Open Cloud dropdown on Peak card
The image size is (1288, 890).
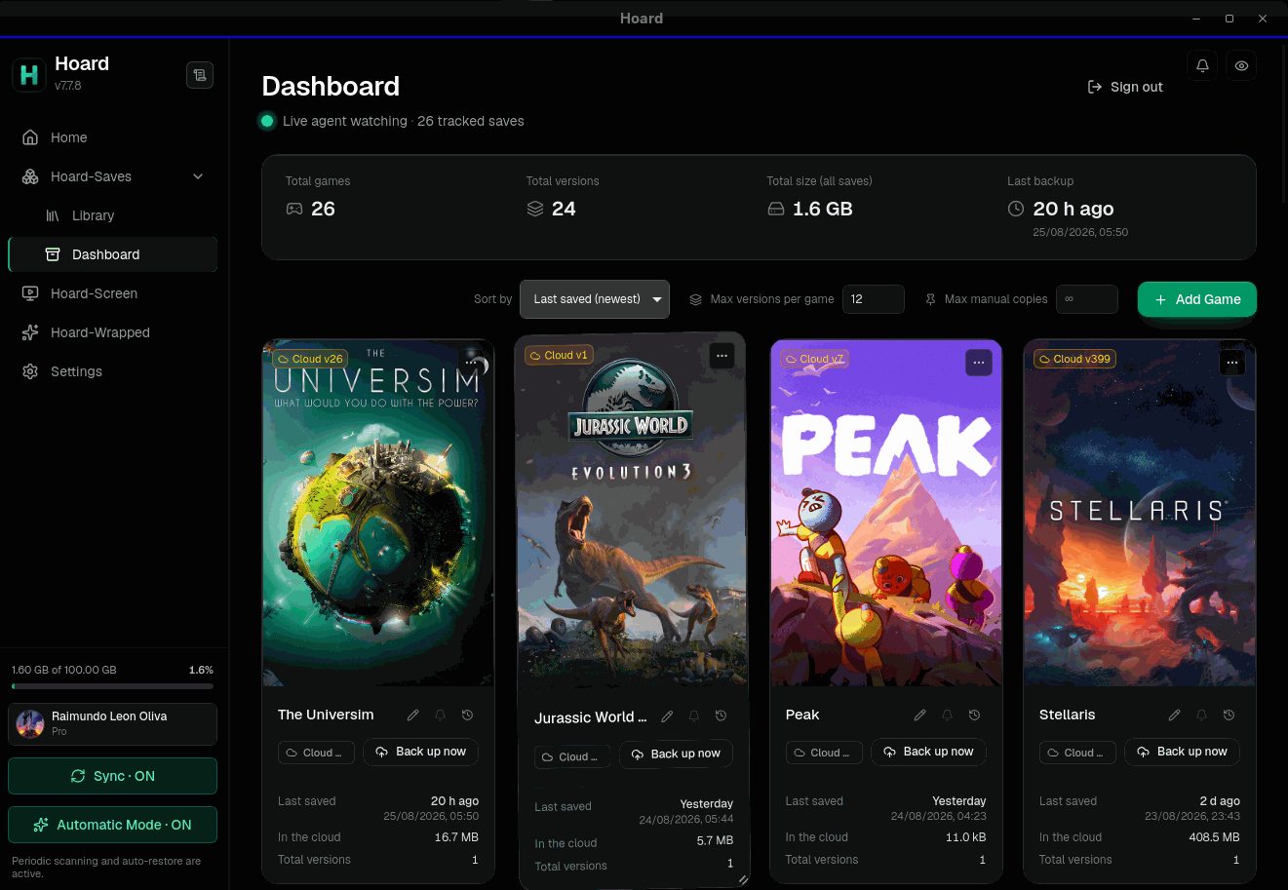point(824,753)
